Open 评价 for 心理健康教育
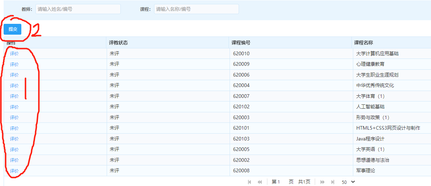Screen dimensions: 431x186 click(14, 64)
